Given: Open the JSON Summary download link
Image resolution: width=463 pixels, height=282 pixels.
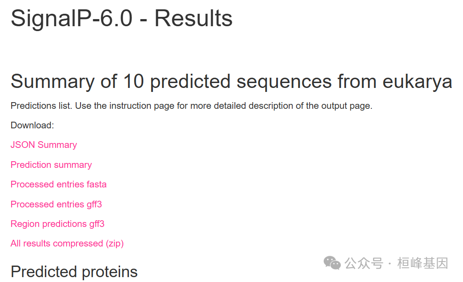Looking at the screenshot, I should pyautogui.click(x=44, y=145).
